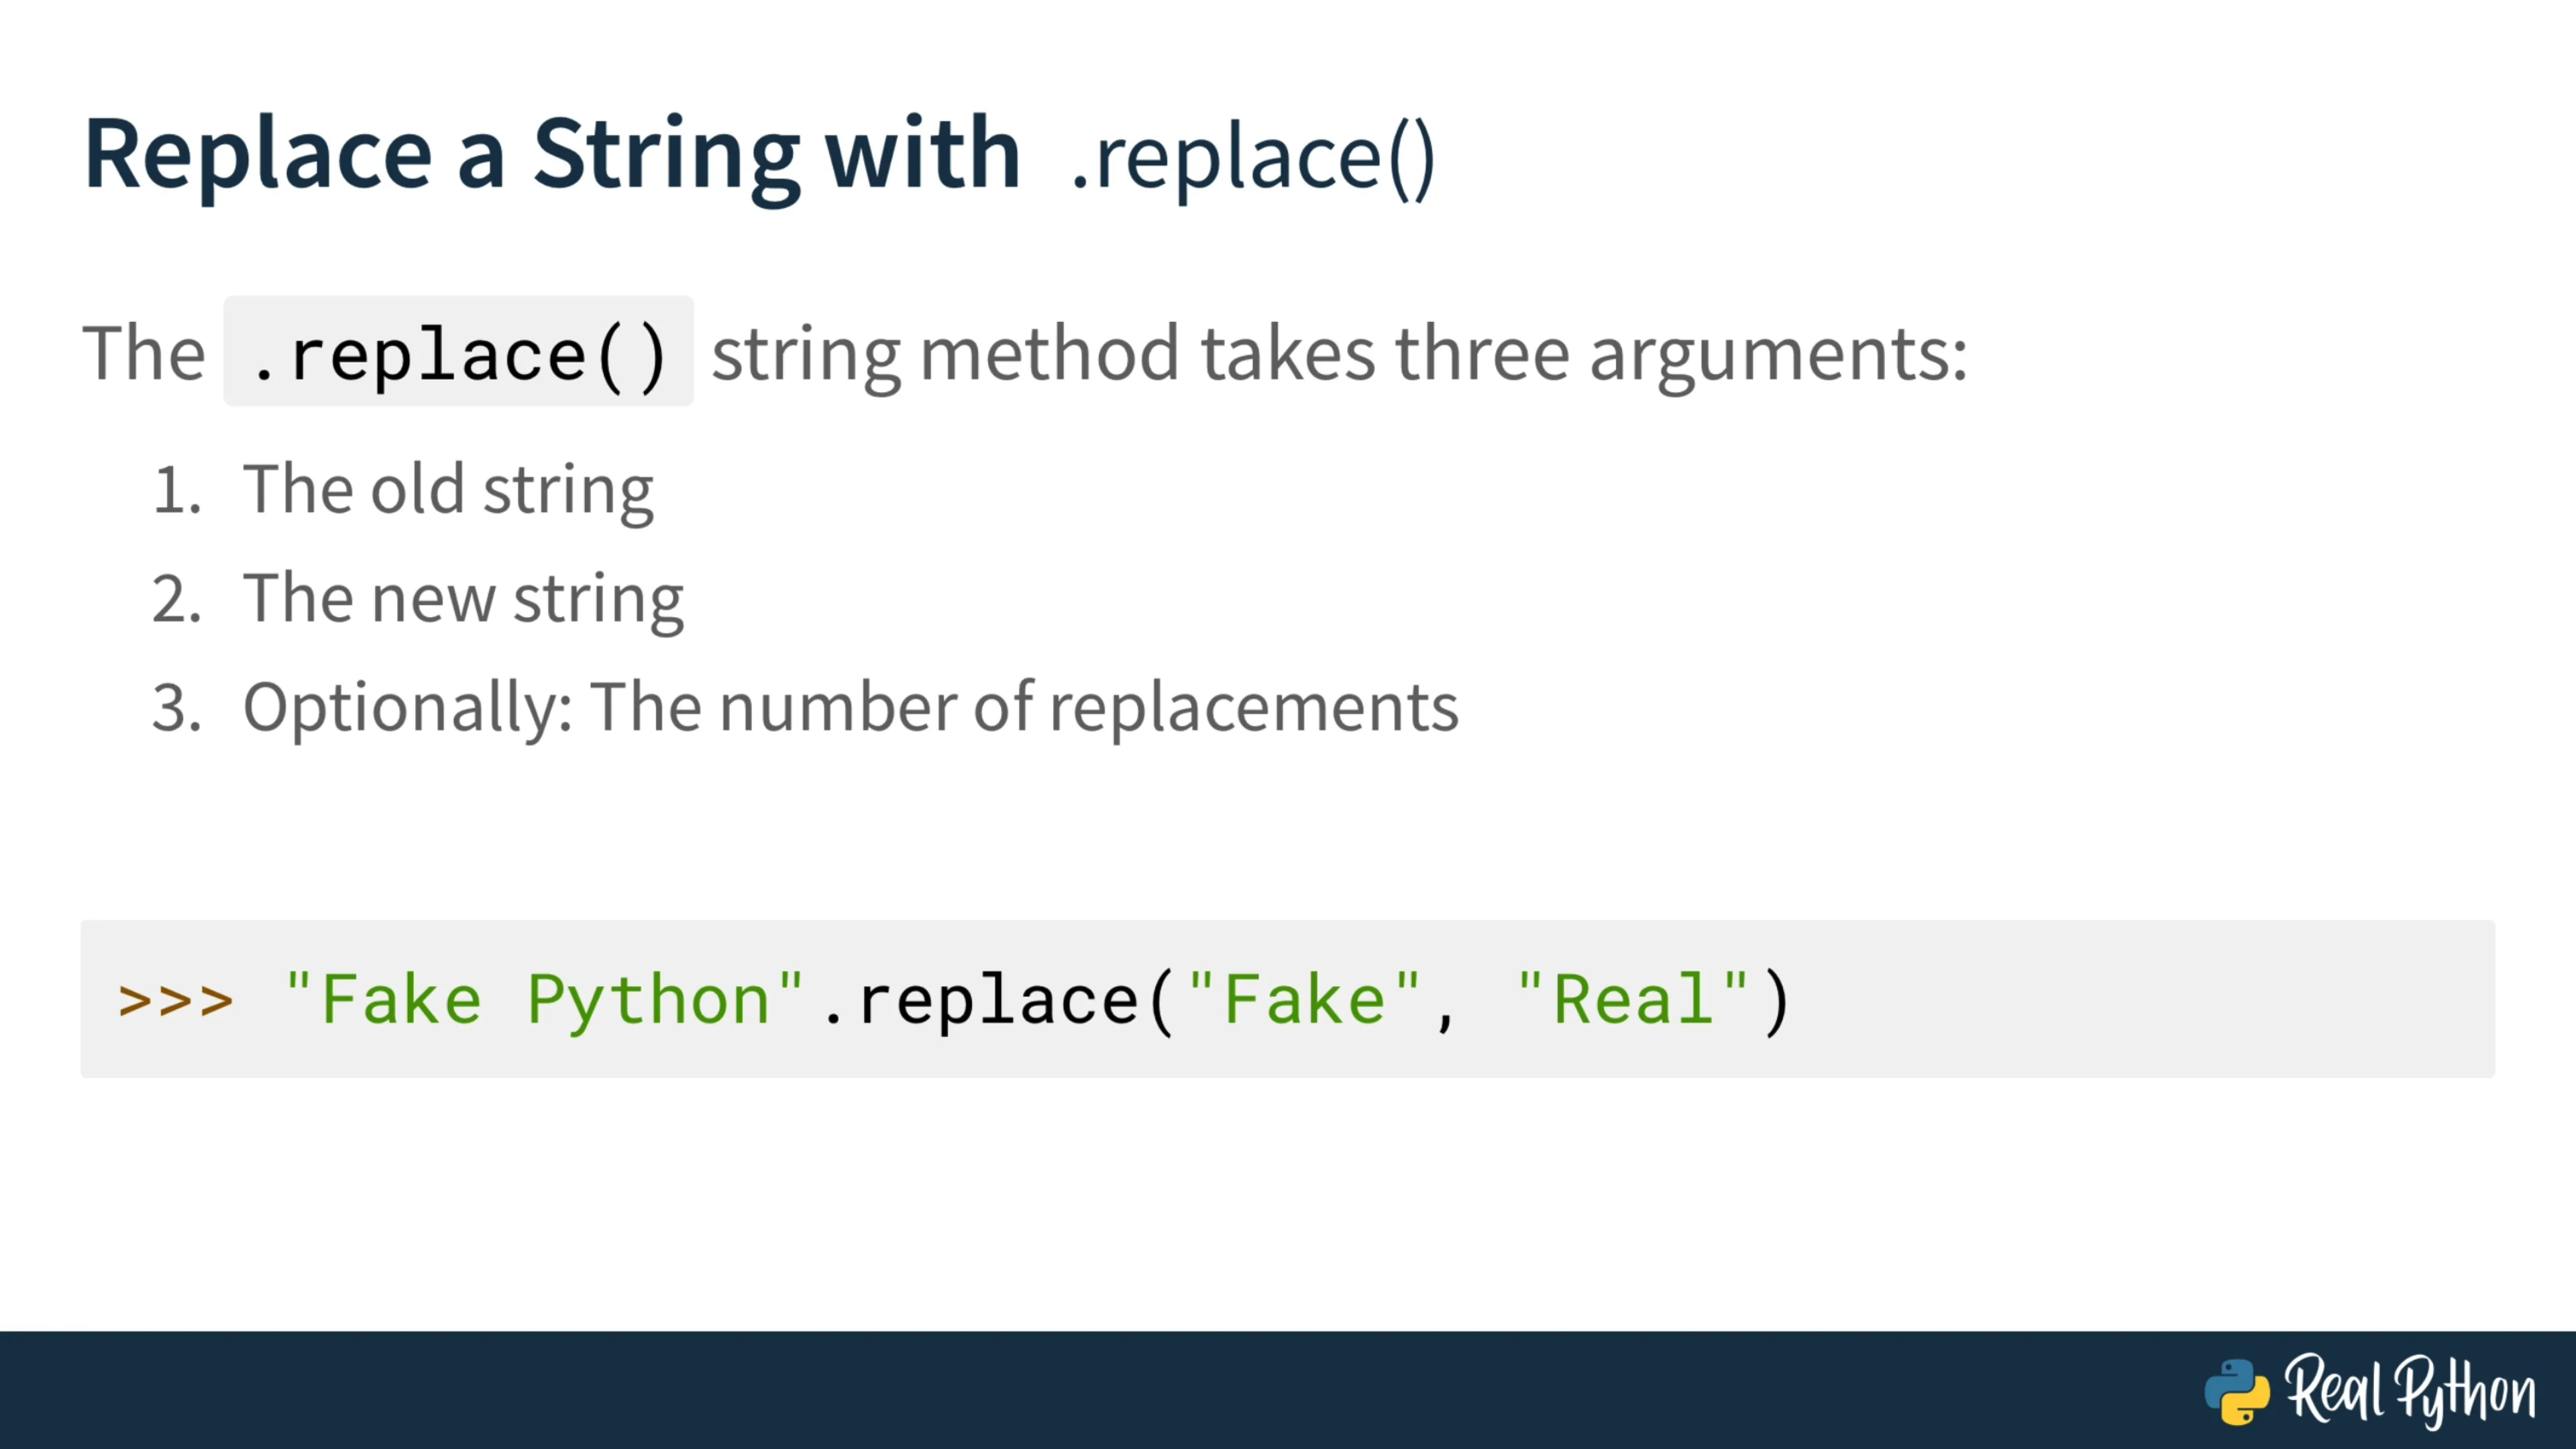Click the "Fake" argument in code
The width and height of the screenshot is (2576, 1449).
[x=1304, y=1000]
